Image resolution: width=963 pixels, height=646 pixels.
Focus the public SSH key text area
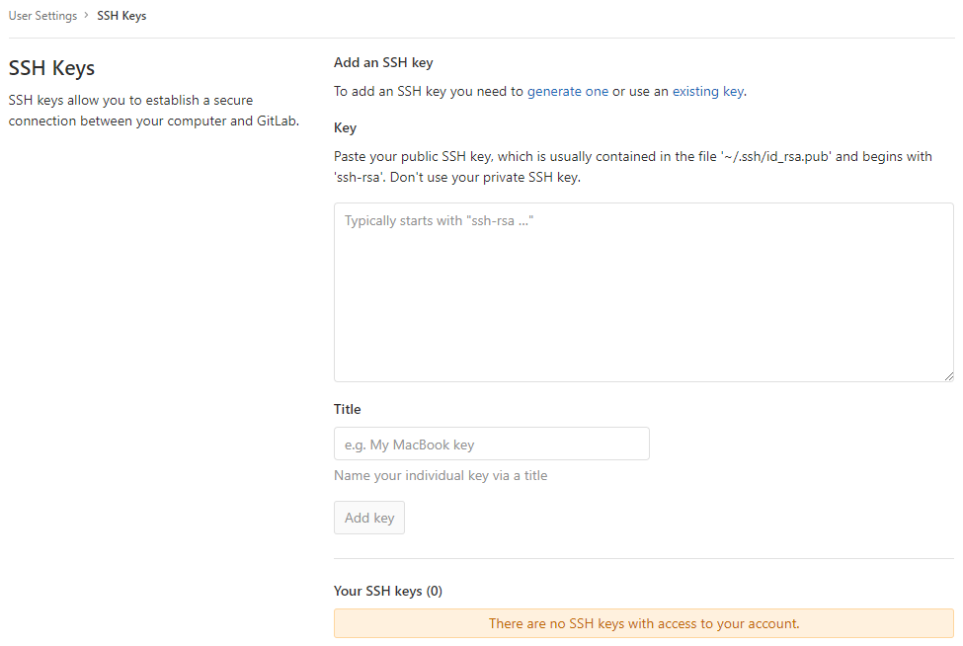(644, 292)
